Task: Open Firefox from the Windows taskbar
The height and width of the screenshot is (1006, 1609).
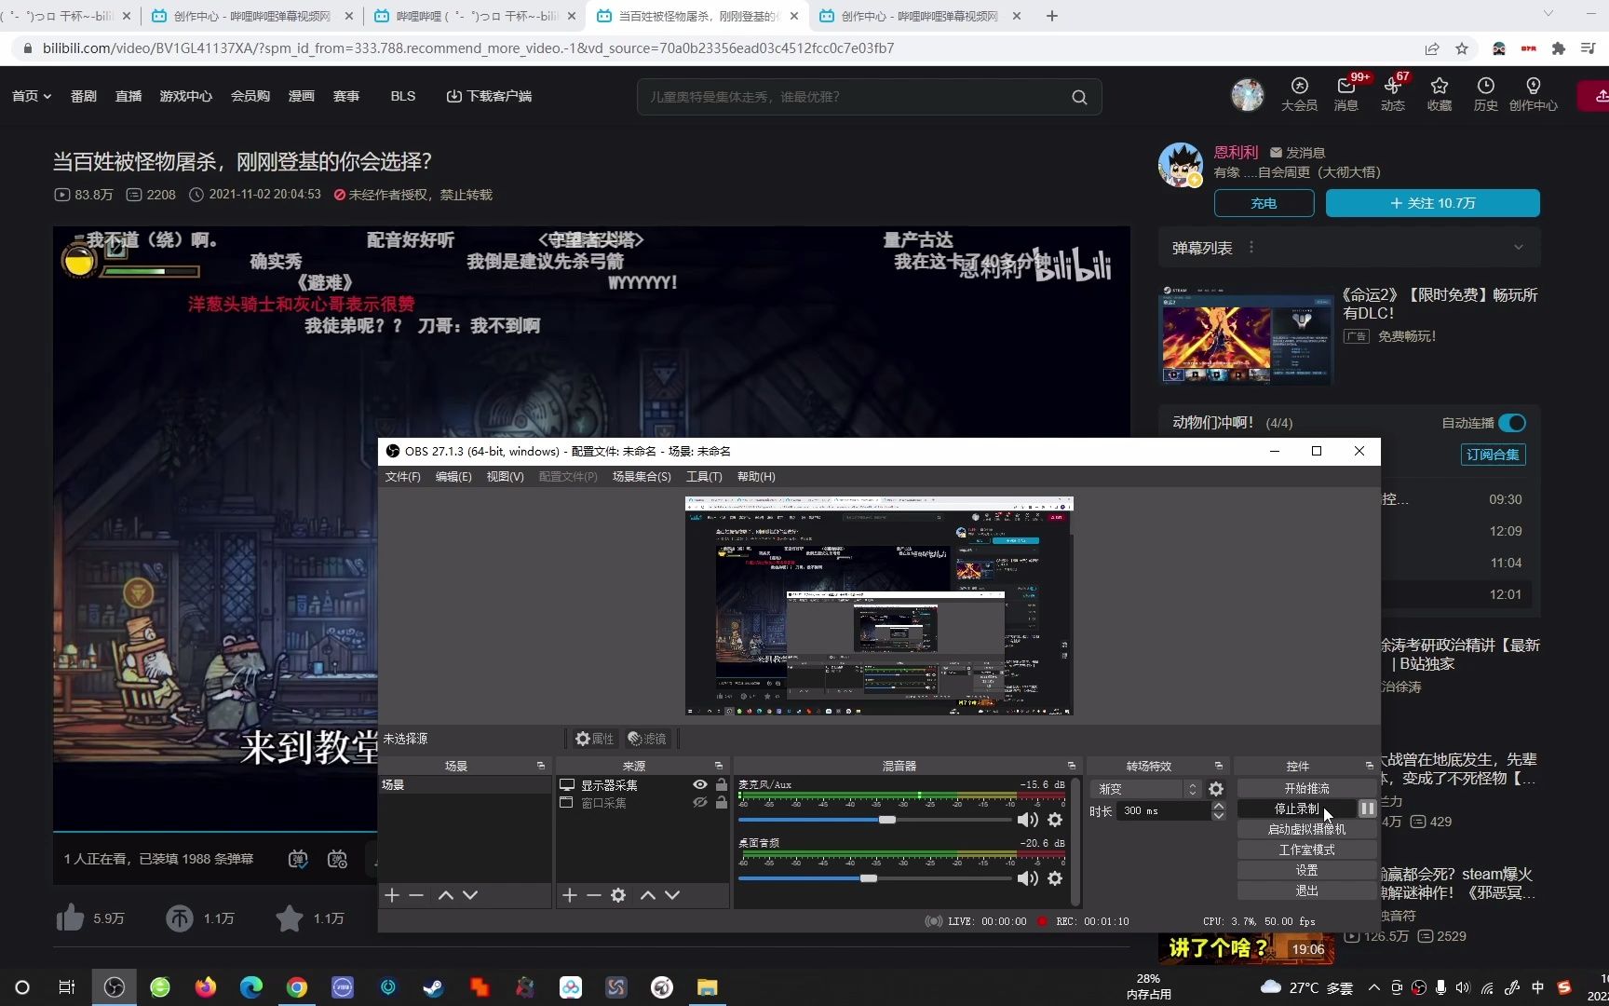Action: click(206, 987)
